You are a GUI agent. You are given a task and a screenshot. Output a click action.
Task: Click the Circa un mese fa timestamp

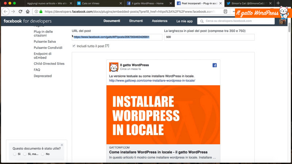pyautogui.click(x=130, y=69)
